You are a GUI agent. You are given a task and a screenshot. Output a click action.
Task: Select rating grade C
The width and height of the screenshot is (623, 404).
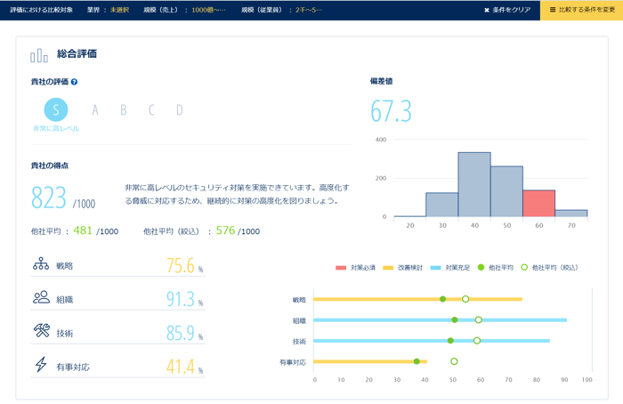click(x=151, y=110)
